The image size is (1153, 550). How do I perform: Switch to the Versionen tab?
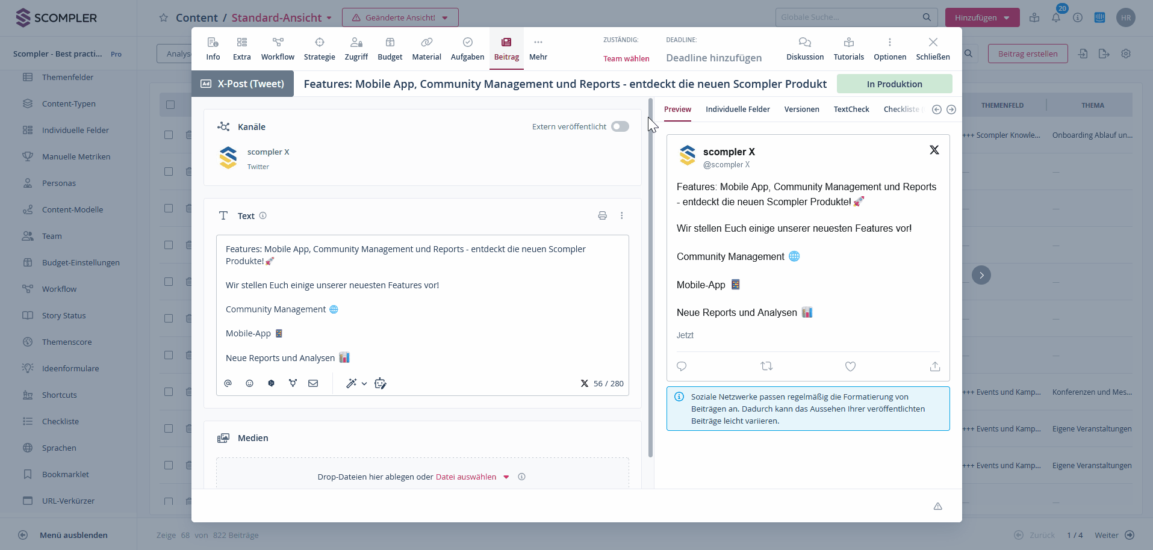tap(801, 109)
